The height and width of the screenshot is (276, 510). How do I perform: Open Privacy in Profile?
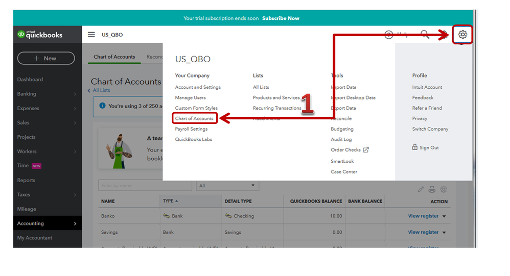(420, 118)
